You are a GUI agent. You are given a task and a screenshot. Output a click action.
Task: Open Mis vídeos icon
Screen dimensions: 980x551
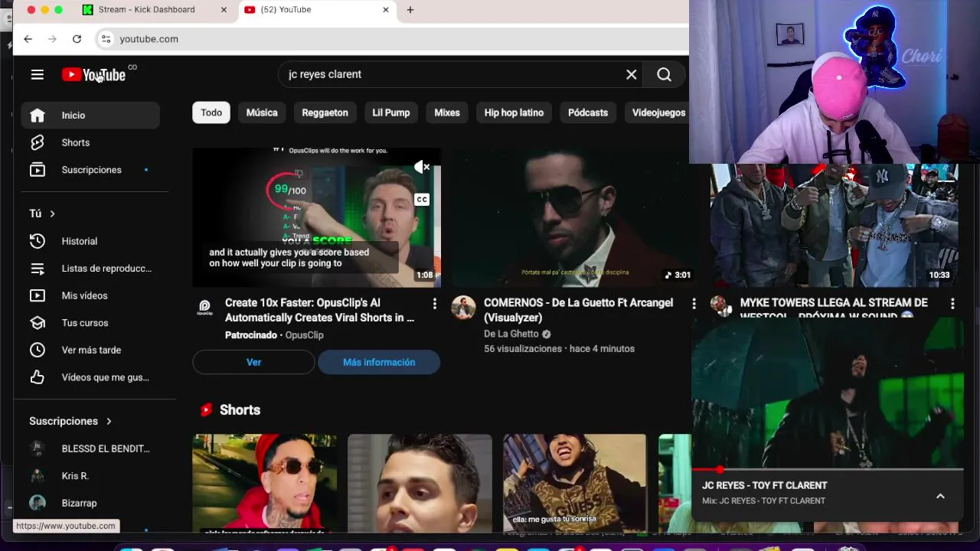click(38, 295)
